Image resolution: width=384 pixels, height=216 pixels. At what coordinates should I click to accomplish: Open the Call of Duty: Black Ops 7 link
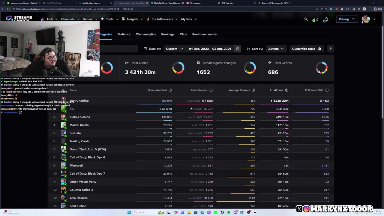click(x=87, y=174)
